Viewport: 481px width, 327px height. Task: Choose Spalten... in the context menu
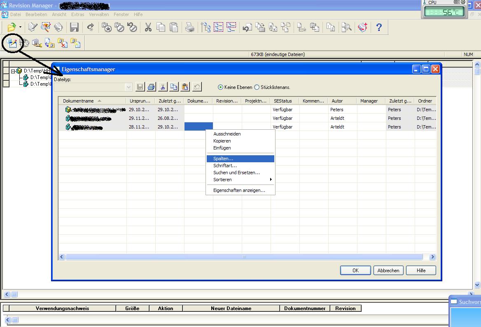240,159
